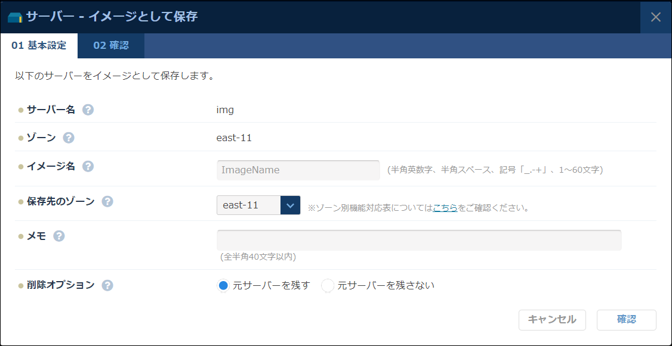Click the east-11 value in the zone selector
Viewport: 672px width, 346px height.
coord(243,204)
